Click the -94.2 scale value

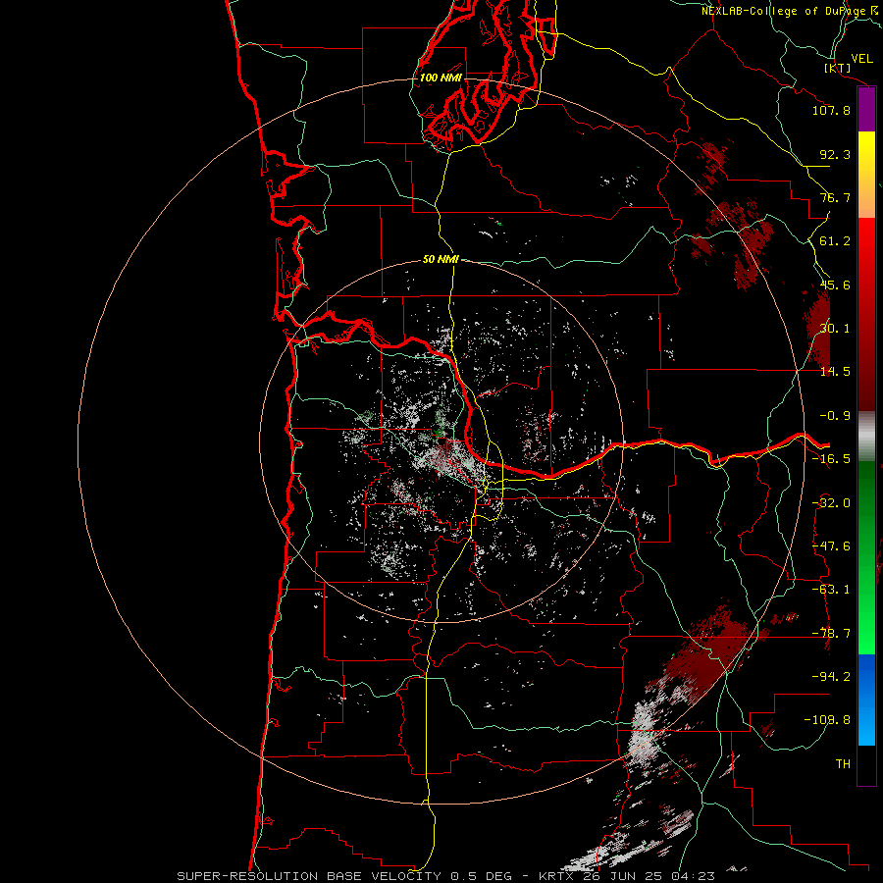click(831, 677)
